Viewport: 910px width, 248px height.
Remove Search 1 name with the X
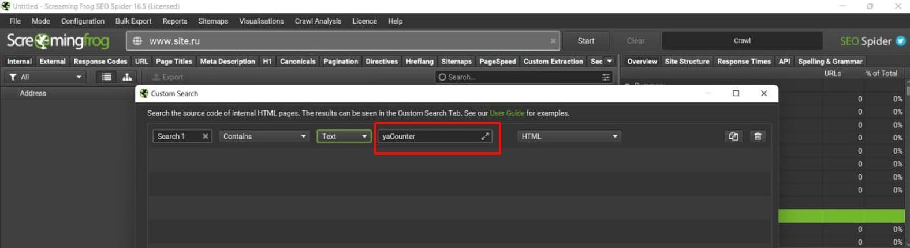point(205,136)
